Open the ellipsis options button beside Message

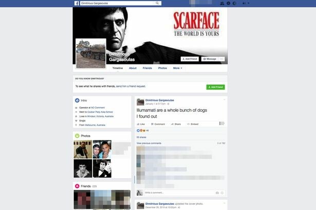(x=221, y=59)
